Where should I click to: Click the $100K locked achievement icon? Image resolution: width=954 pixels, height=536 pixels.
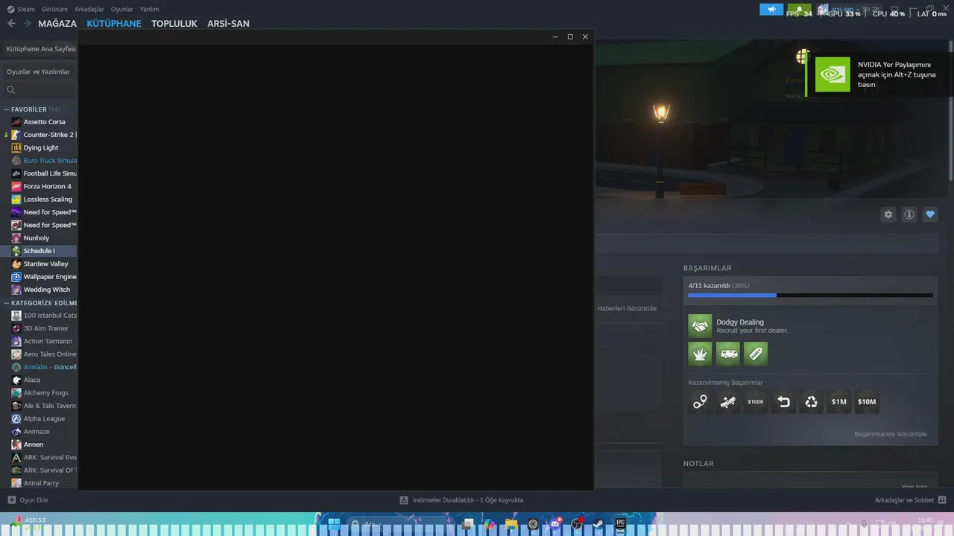click(756, 402)
